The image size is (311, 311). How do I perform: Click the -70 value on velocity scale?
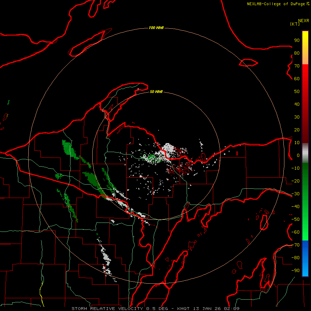[x=295, y=245]
